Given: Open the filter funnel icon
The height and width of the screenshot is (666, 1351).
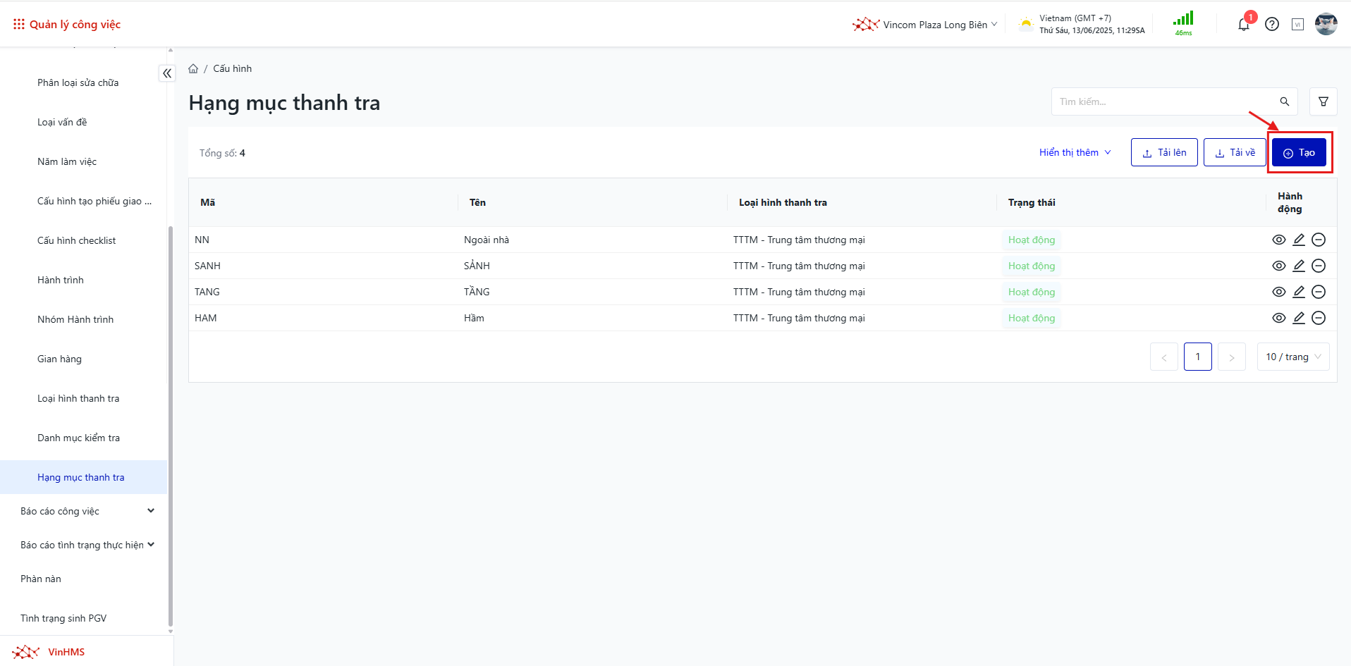Looking at the screenshot, I should click(x=1324, y=101).
